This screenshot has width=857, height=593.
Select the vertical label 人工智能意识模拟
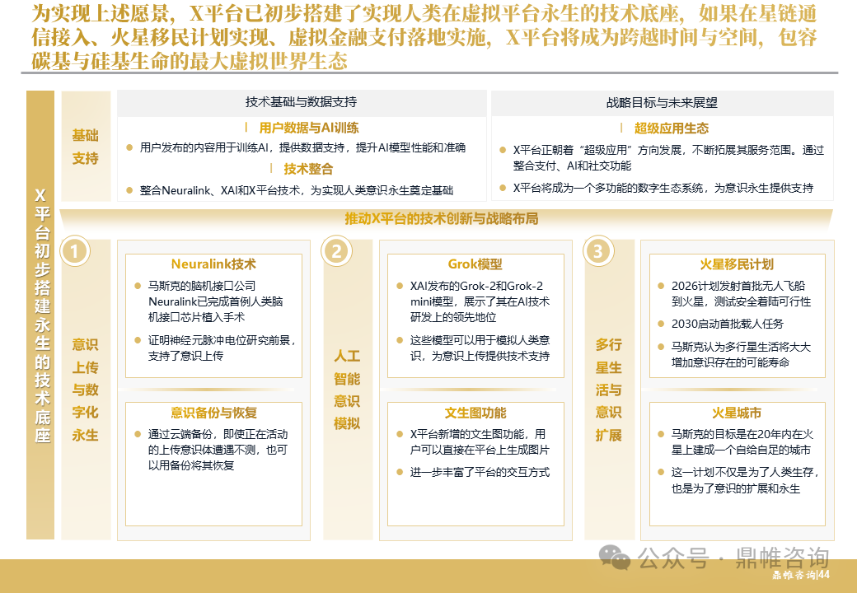click(347, 390)
